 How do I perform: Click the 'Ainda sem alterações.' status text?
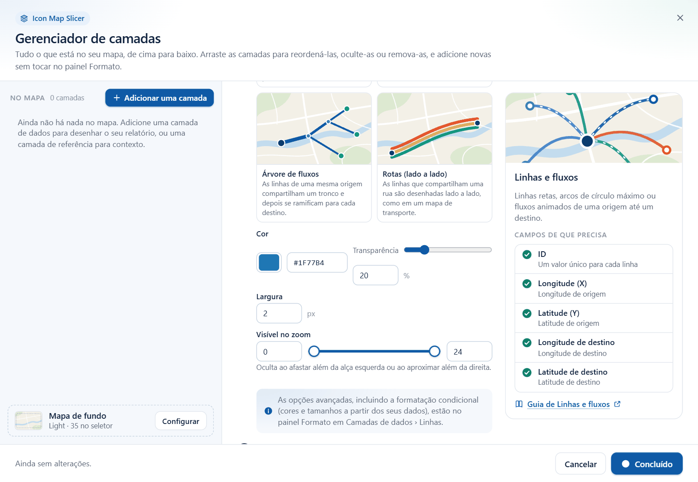(53, 464)
